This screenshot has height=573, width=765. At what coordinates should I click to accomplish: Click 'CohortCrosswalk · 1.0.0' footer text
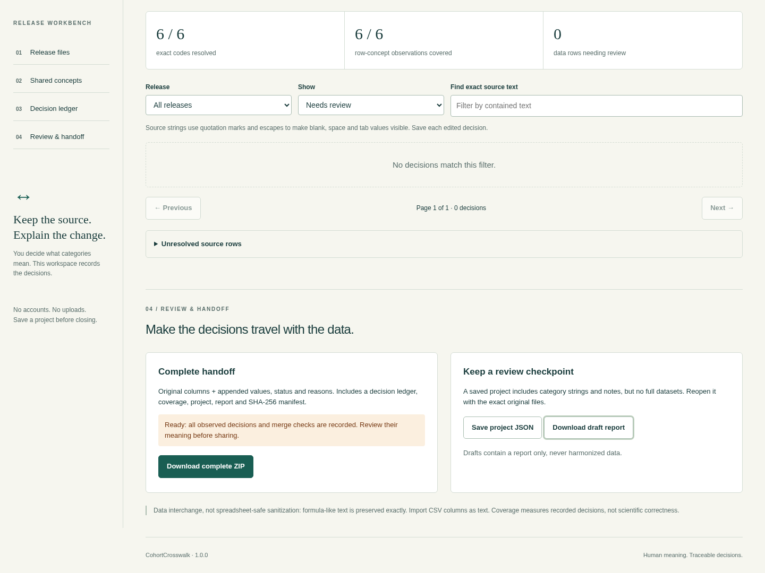coord(177,555)
